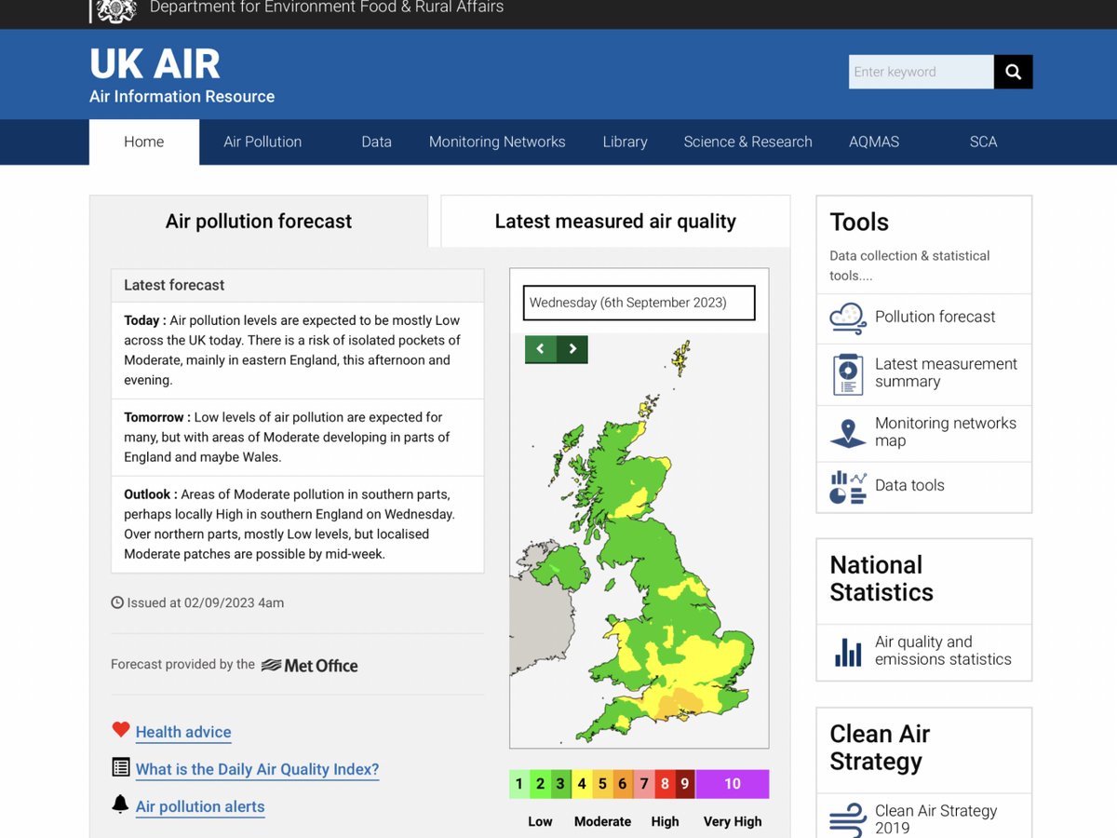This screenshot has width=1117, height=838.
Task: Go to previous forecast day arrow
Action: tap(541, 349)
